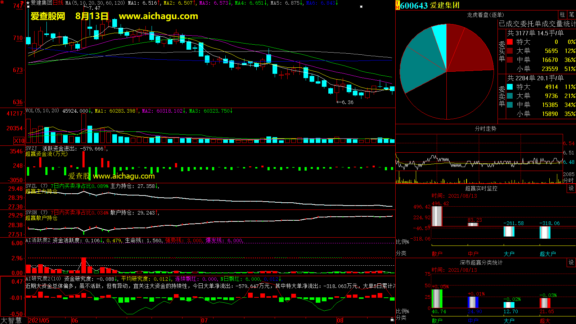Click the 600643 stock code

coord(414,5)
